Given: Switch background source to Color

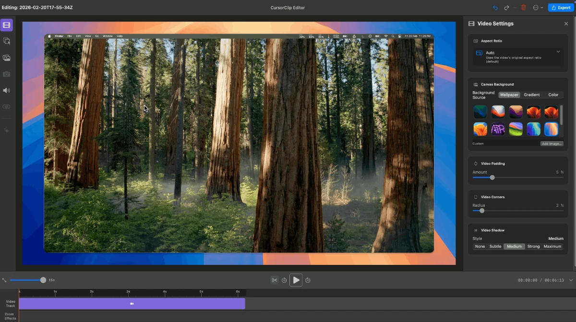Looking at the screenshot, I should pos(553,95).
